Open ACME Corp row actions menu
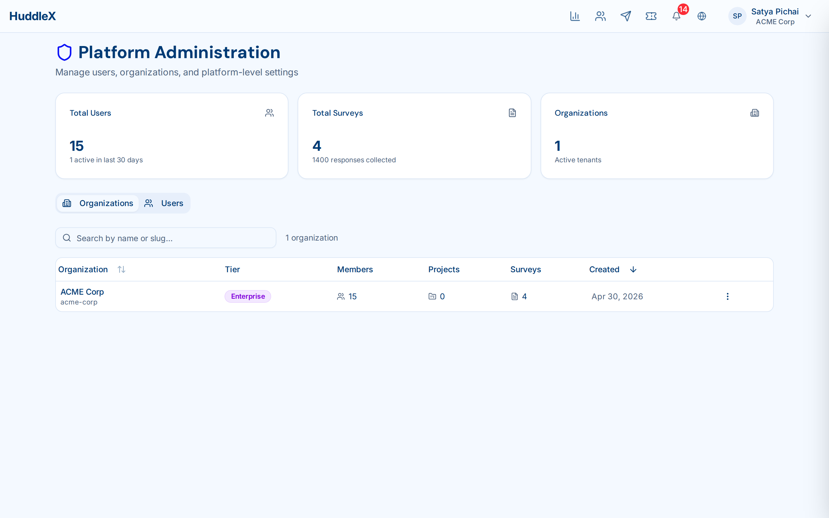829x518 pixels. tap(728, 296)
